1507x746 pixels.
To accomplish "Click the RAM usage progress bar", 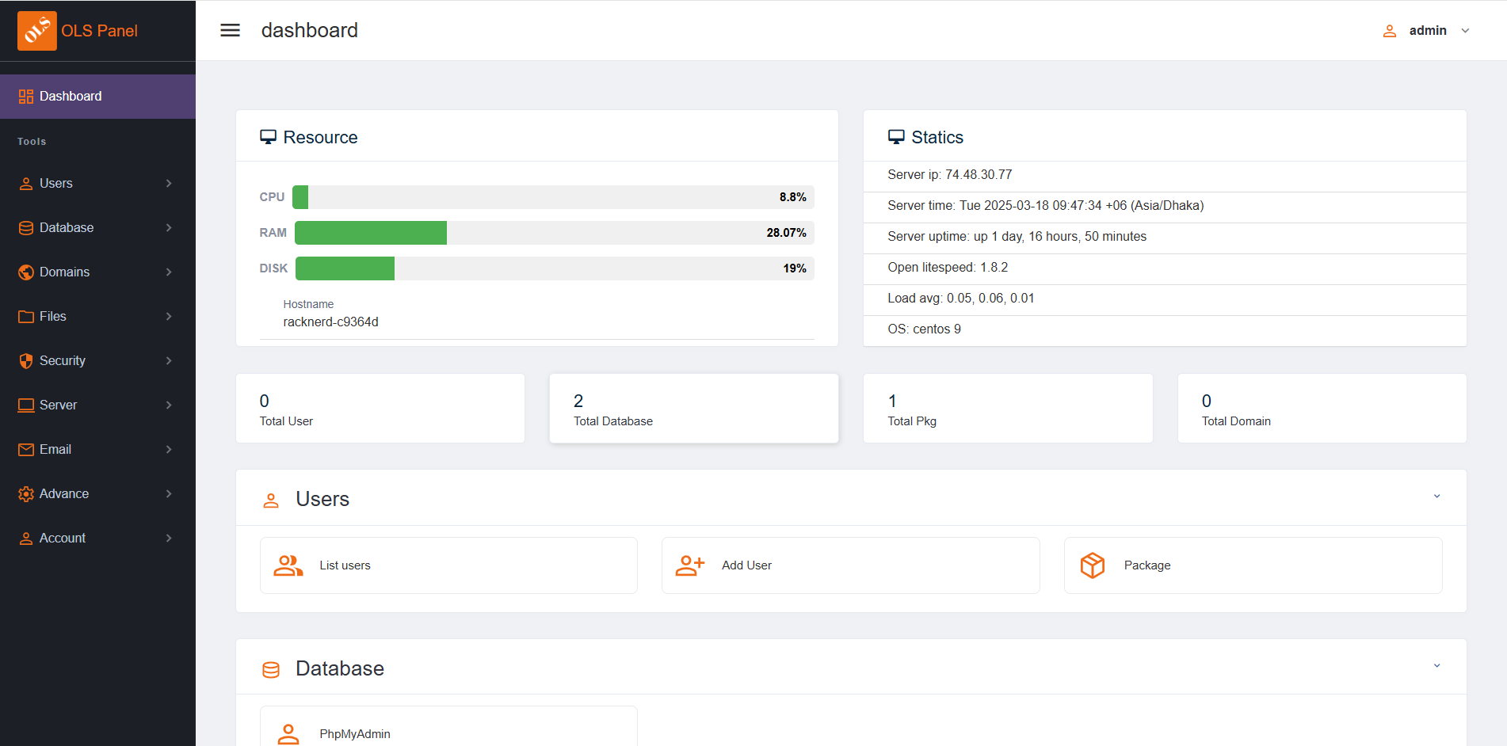I will click(554, 233).
